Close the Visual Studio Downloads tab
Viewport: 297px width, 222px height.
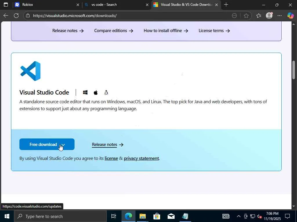point(216,5)
